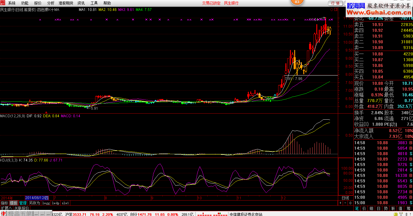Click the 7.91 - 7.96 gap annotation
Image resolution: width=413 pixels, height=216 pixels.
pyautogui.click(x=294, y=79)
